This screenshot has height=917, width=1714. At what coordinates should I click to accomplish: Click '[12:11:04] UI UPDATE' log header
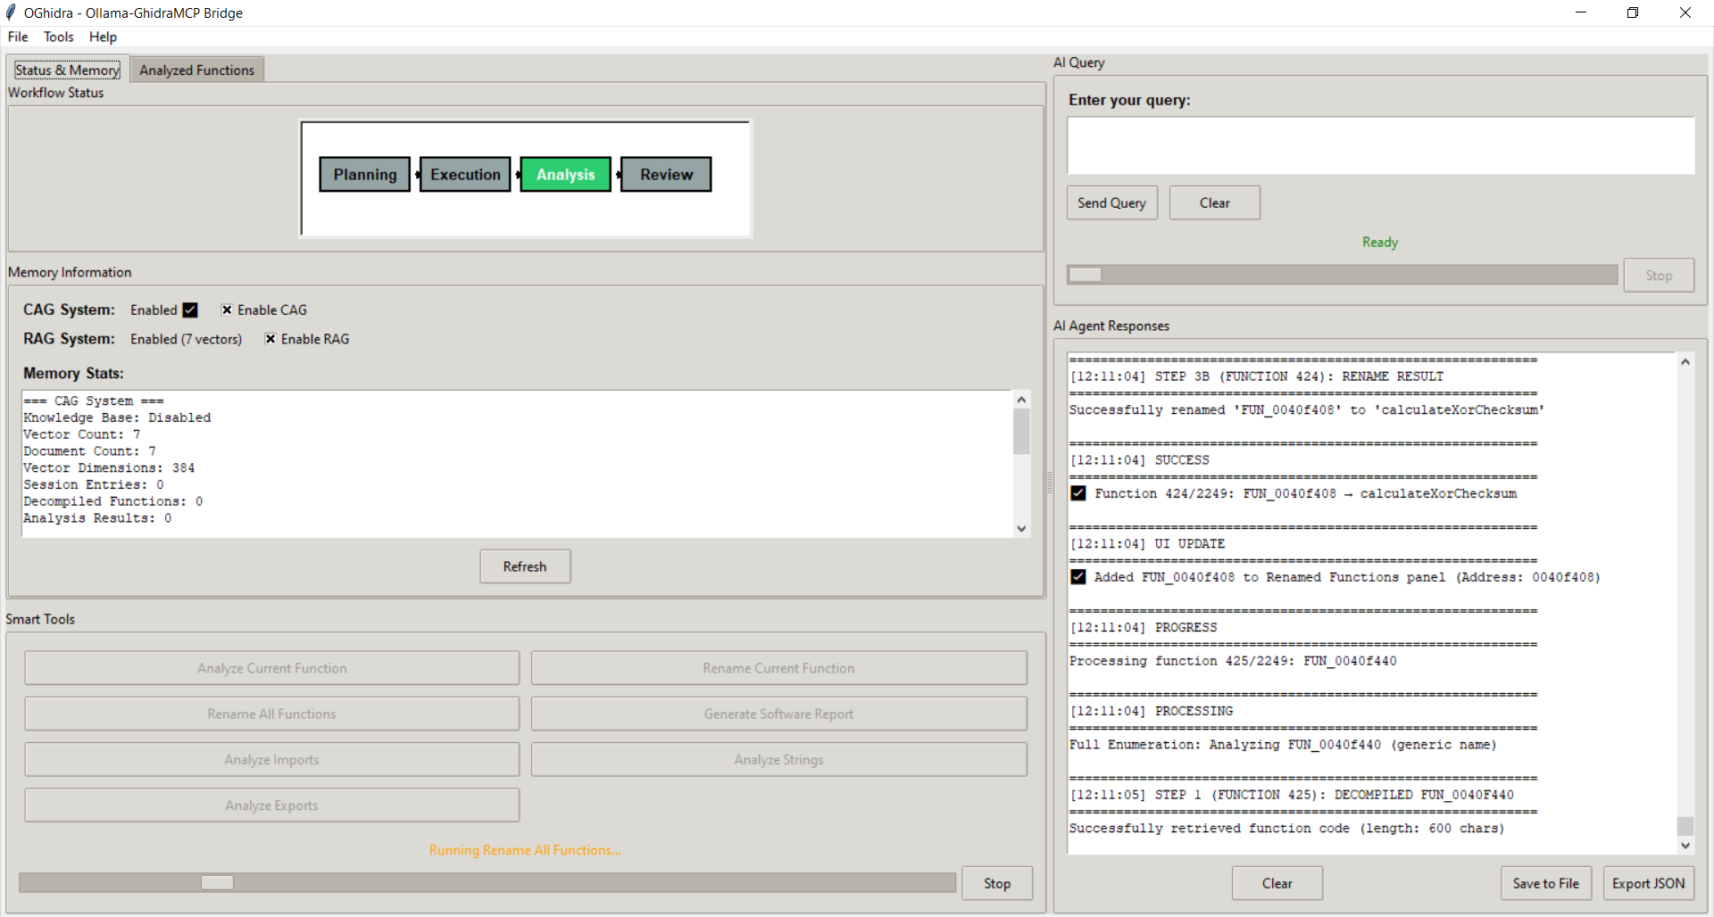coord(1147,544)
